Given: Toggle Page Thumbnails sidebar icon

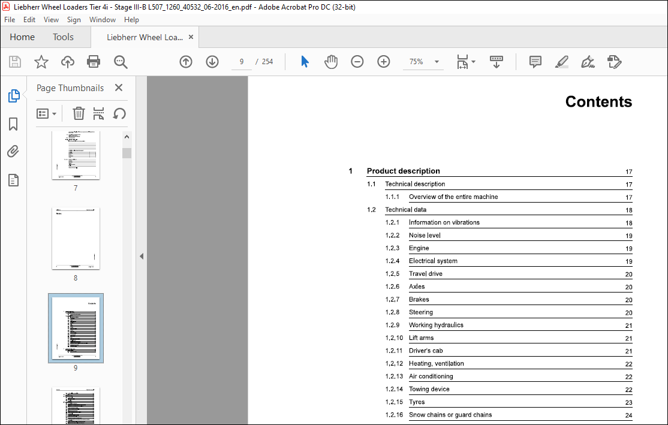Looking at the screenshot, I should click(x=14, y=96).
